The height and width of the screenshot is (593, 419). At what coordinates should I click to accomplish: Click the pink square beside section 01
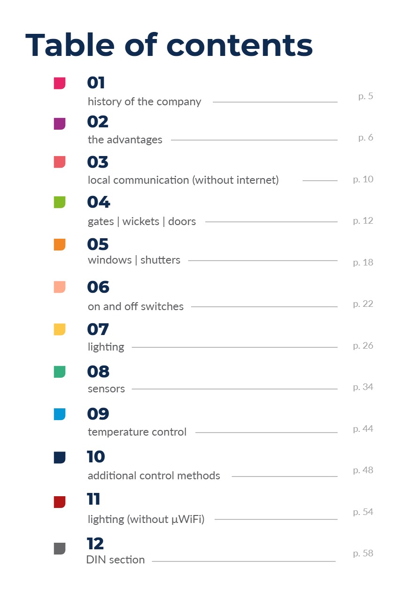point(60,83)
